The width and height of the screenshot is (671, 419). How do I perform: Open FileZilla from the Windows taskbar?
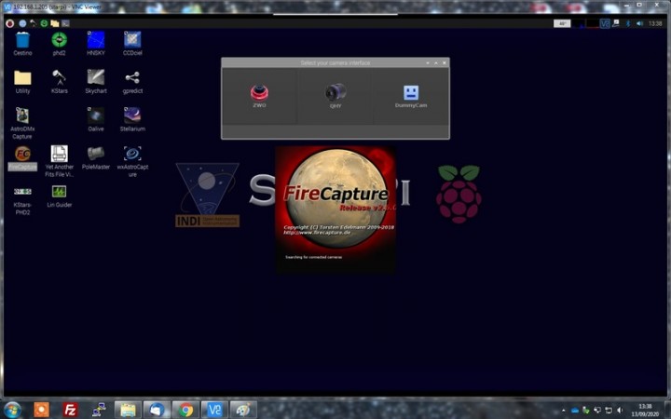click(x=70, y=409)
